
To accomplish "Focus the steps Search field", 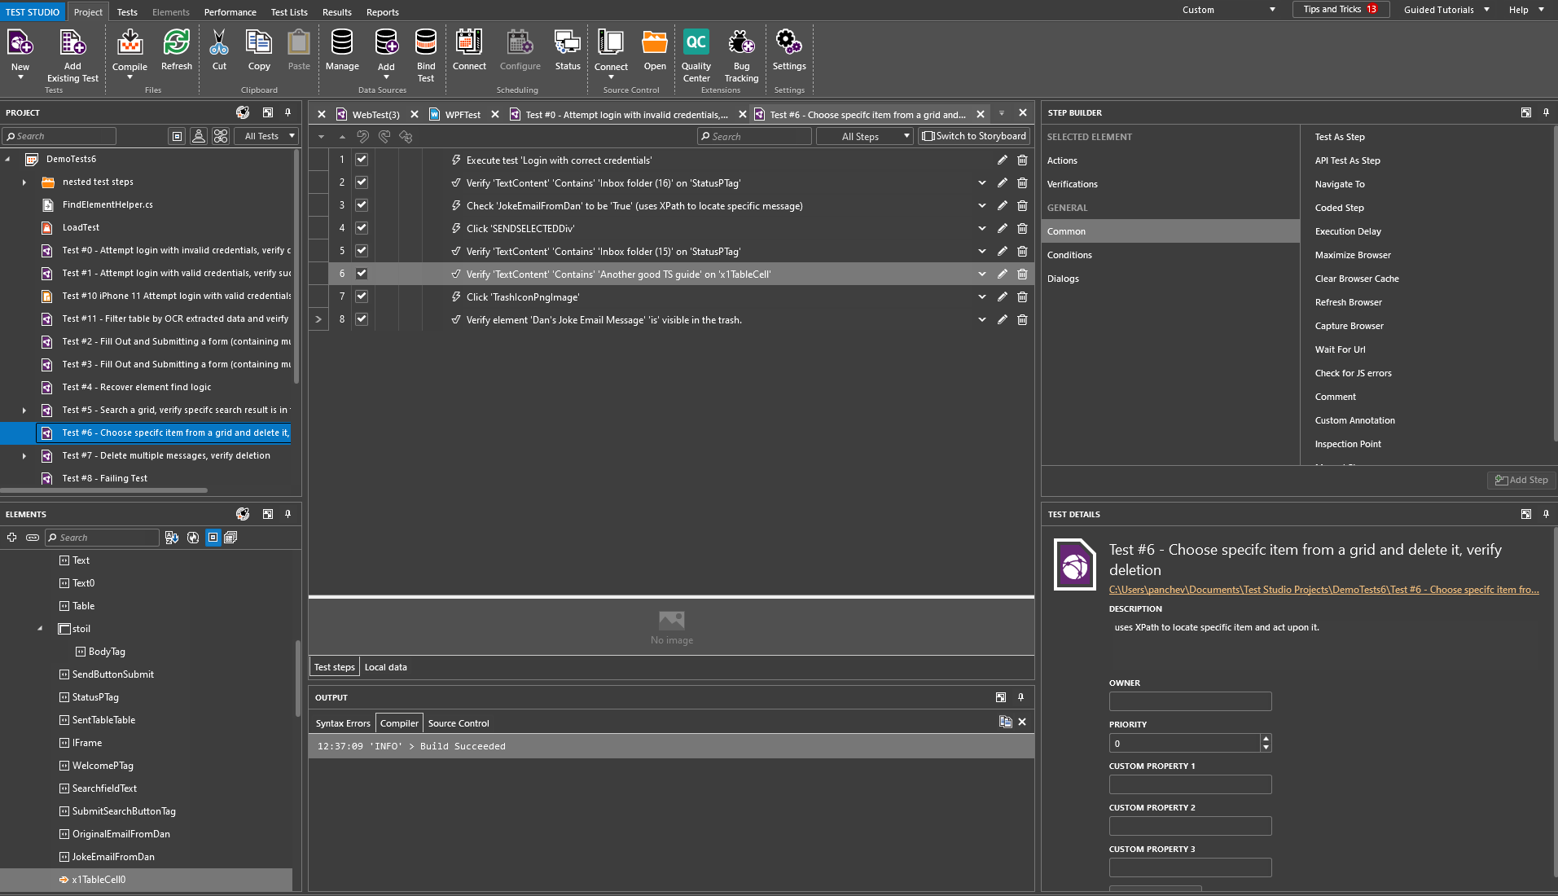I will tap(754, 136).
